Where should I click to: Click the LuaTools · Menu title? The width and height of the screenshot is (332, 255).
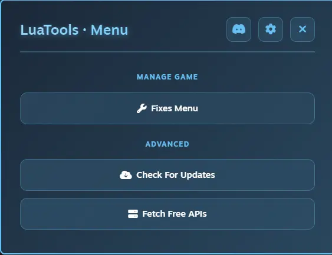(x=74, y=30)
